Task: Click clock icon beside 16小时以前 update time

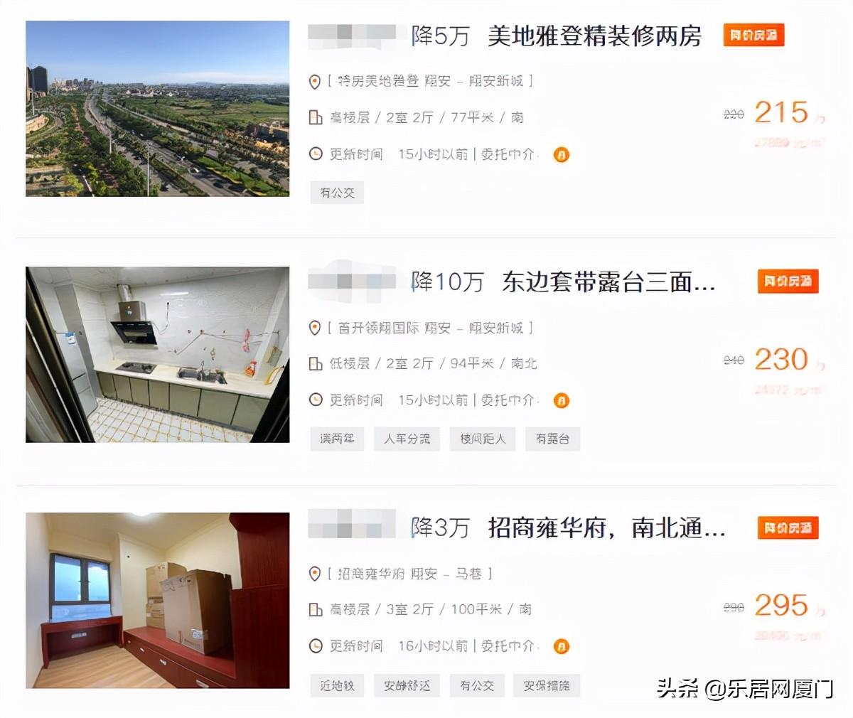Action: pyautogui.click(x=316, y=646)
